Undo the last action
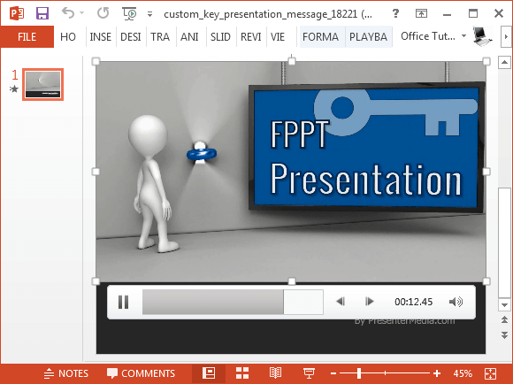This screenshot has height=384, width=513. [68, 13]
